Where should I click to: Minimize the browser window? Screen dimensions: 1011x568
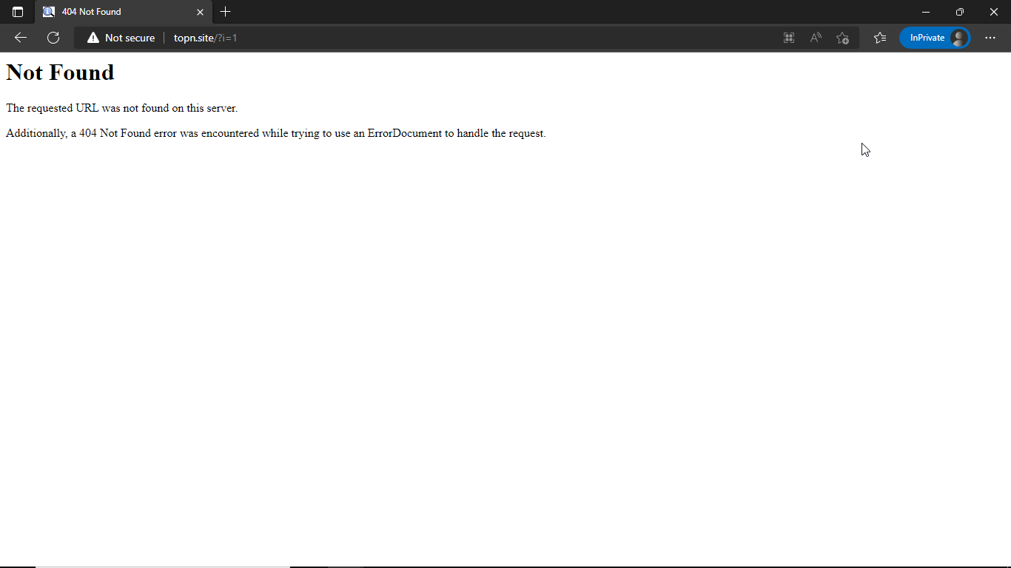coord(926,12)
